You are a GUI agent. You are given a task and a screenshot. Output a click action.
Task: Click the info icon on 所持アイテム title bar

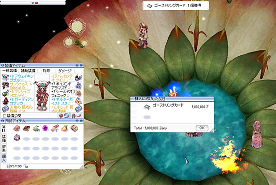[2, 121]
